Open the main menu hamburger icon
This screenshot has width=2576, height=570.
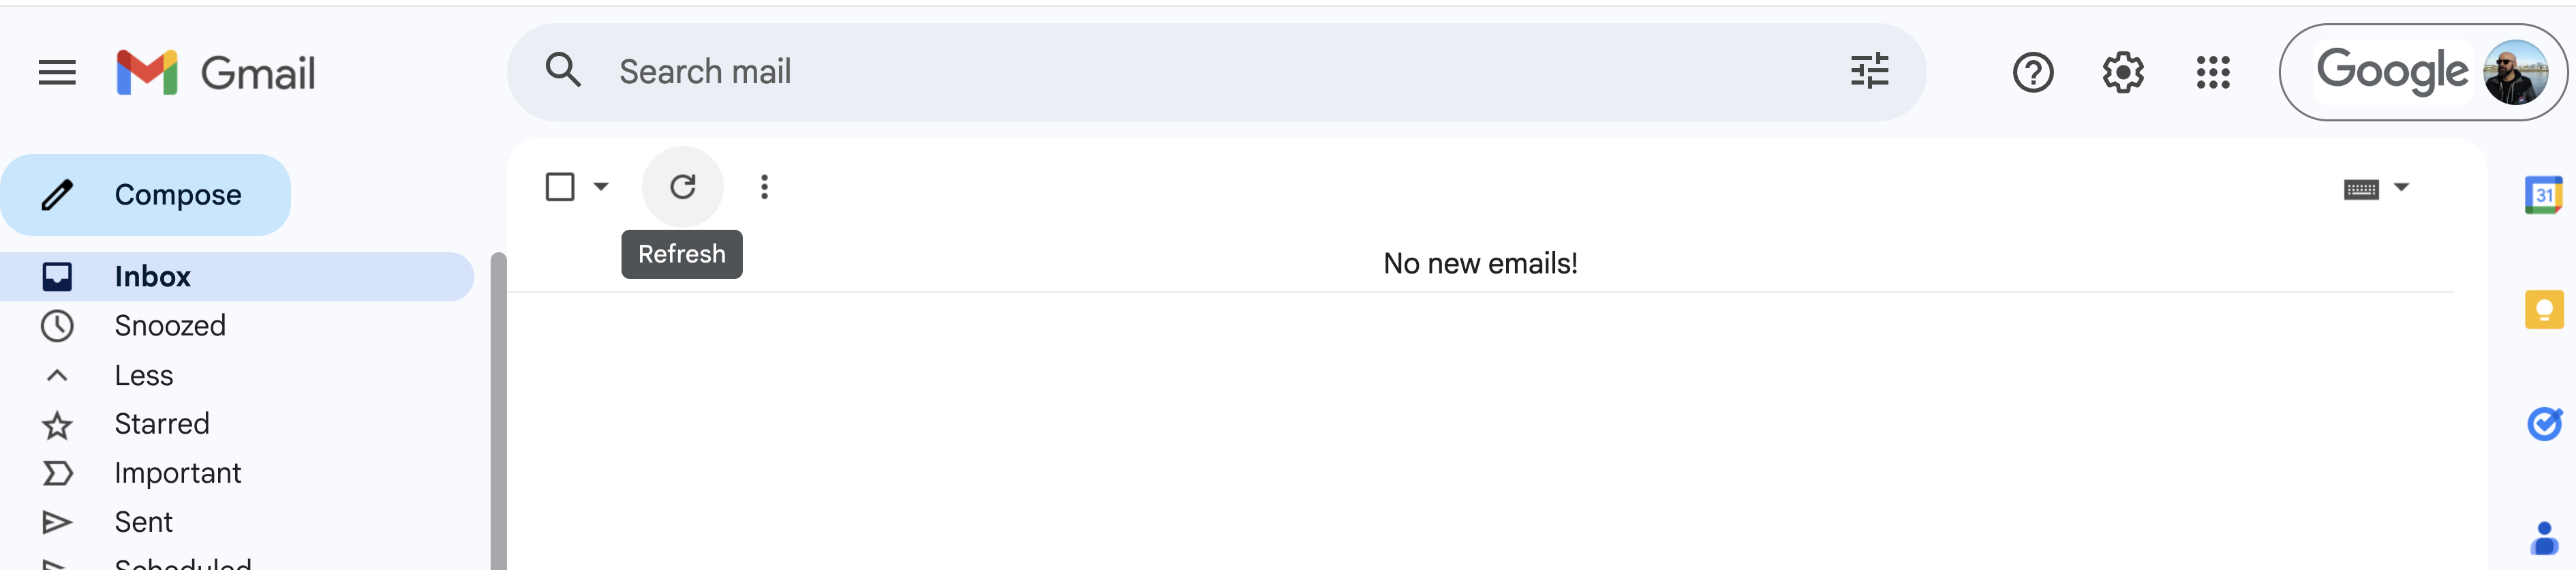tap(57, 72)
